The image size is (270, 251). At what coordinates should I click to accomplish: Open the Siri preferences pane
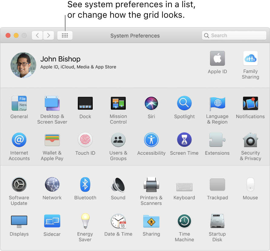point(151,103)
